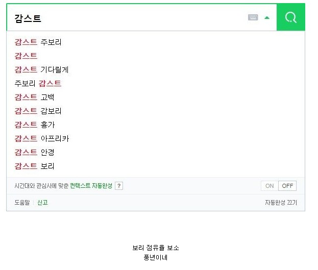Select the 감스트 휴가 suggestion
318x270 pixels.
click(35, 125)
